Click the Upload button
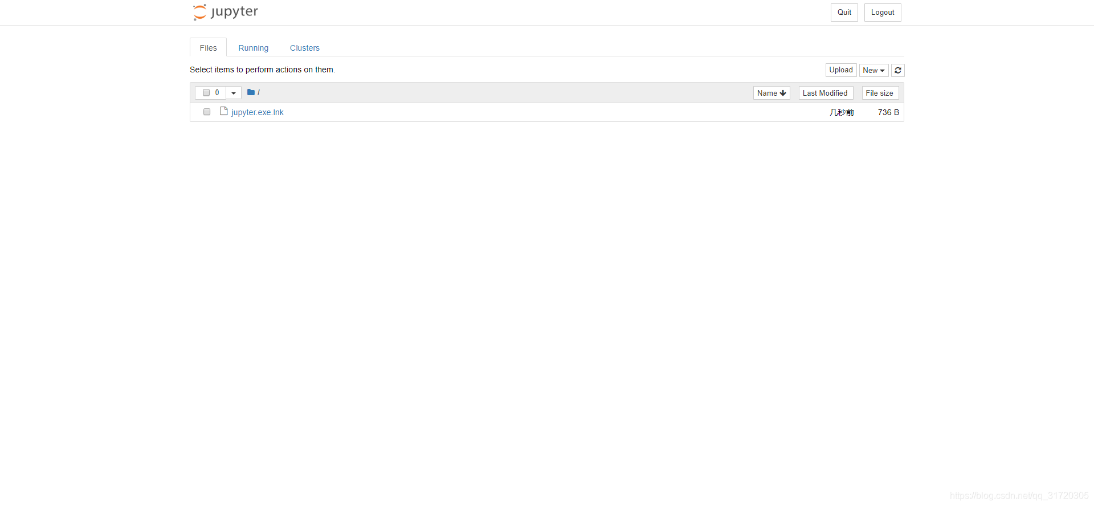The height and width of the screenshot is (506, 1094). [841, 70]
